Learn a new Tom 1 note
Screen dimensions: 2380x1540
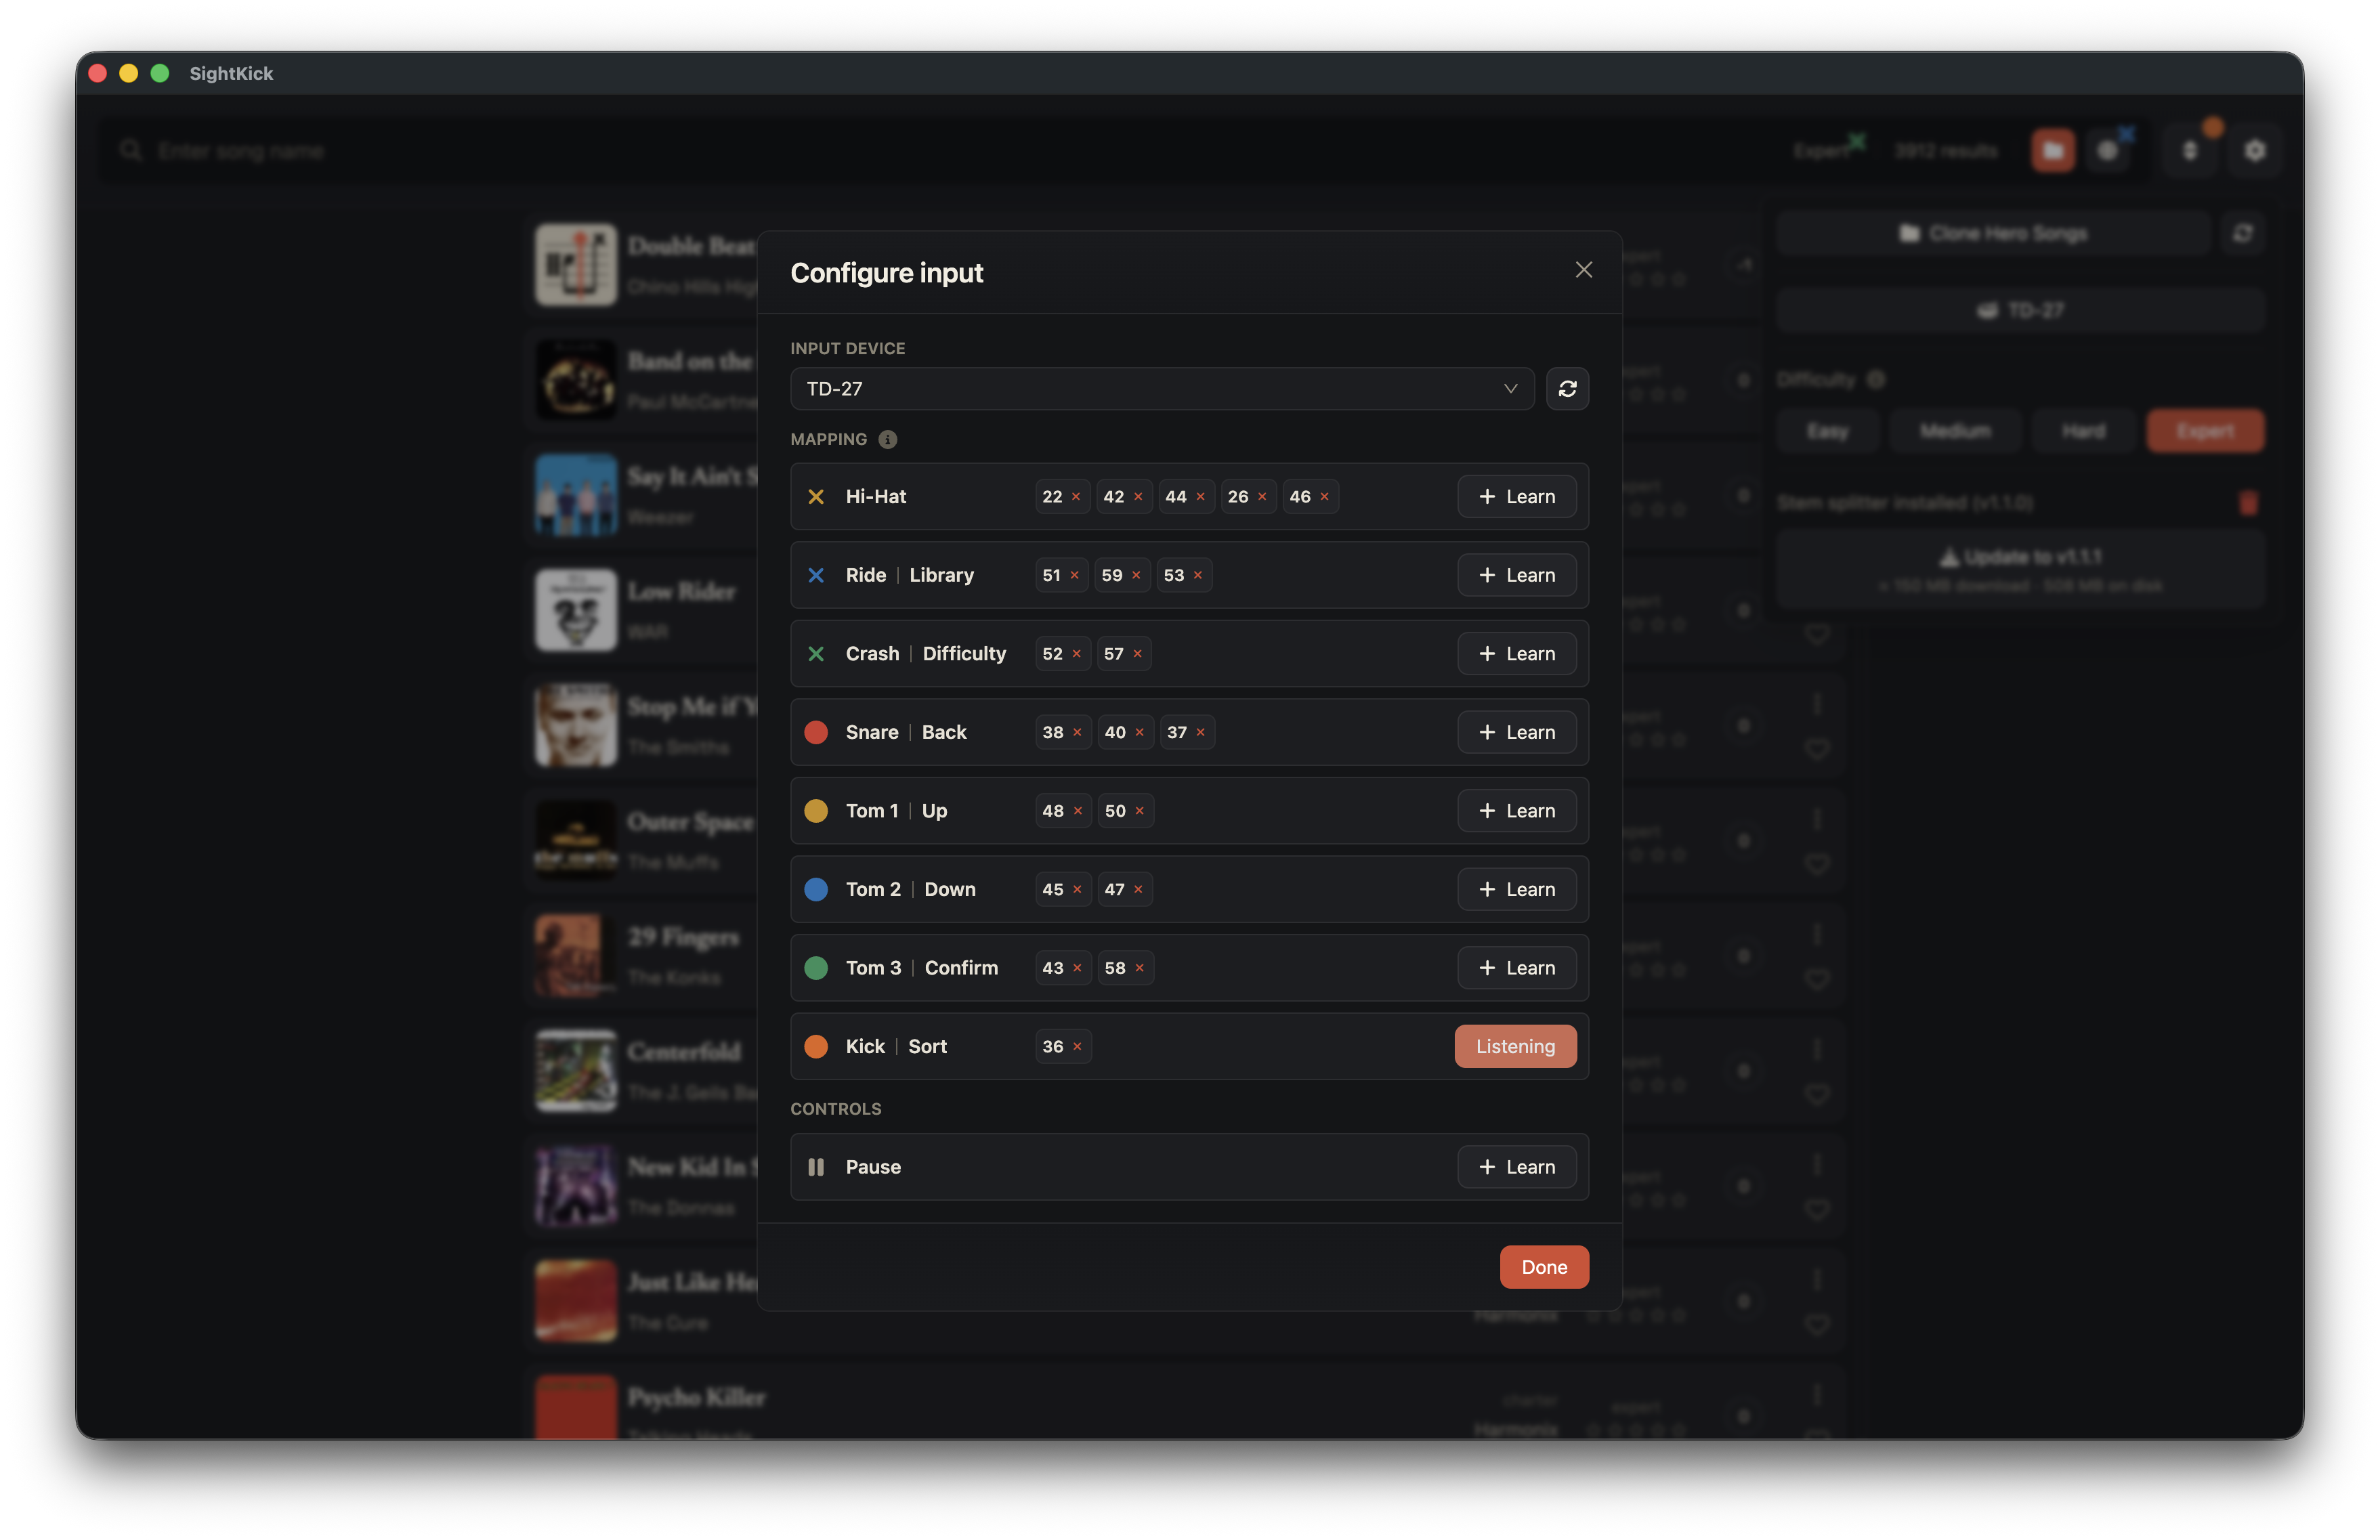point(1516,811)
